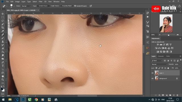Hide the Background layer eye
The height and width of the screenshot is (102, 182).
tap(152, 78)
